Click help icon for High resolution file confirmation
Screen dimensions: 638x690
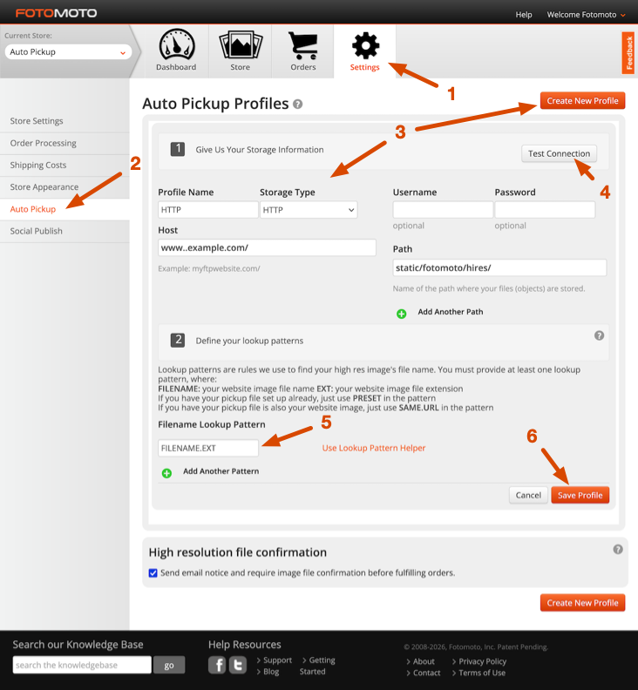click(618, 549)
